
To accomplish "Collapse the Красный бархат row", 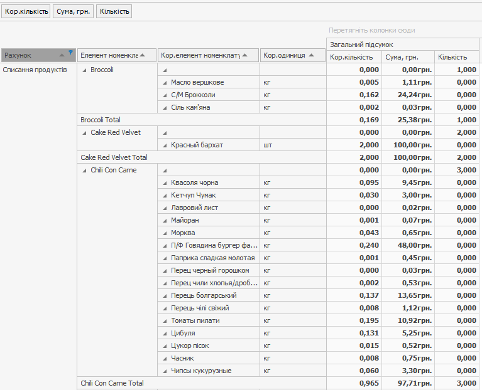I will [x=165, y=145].
